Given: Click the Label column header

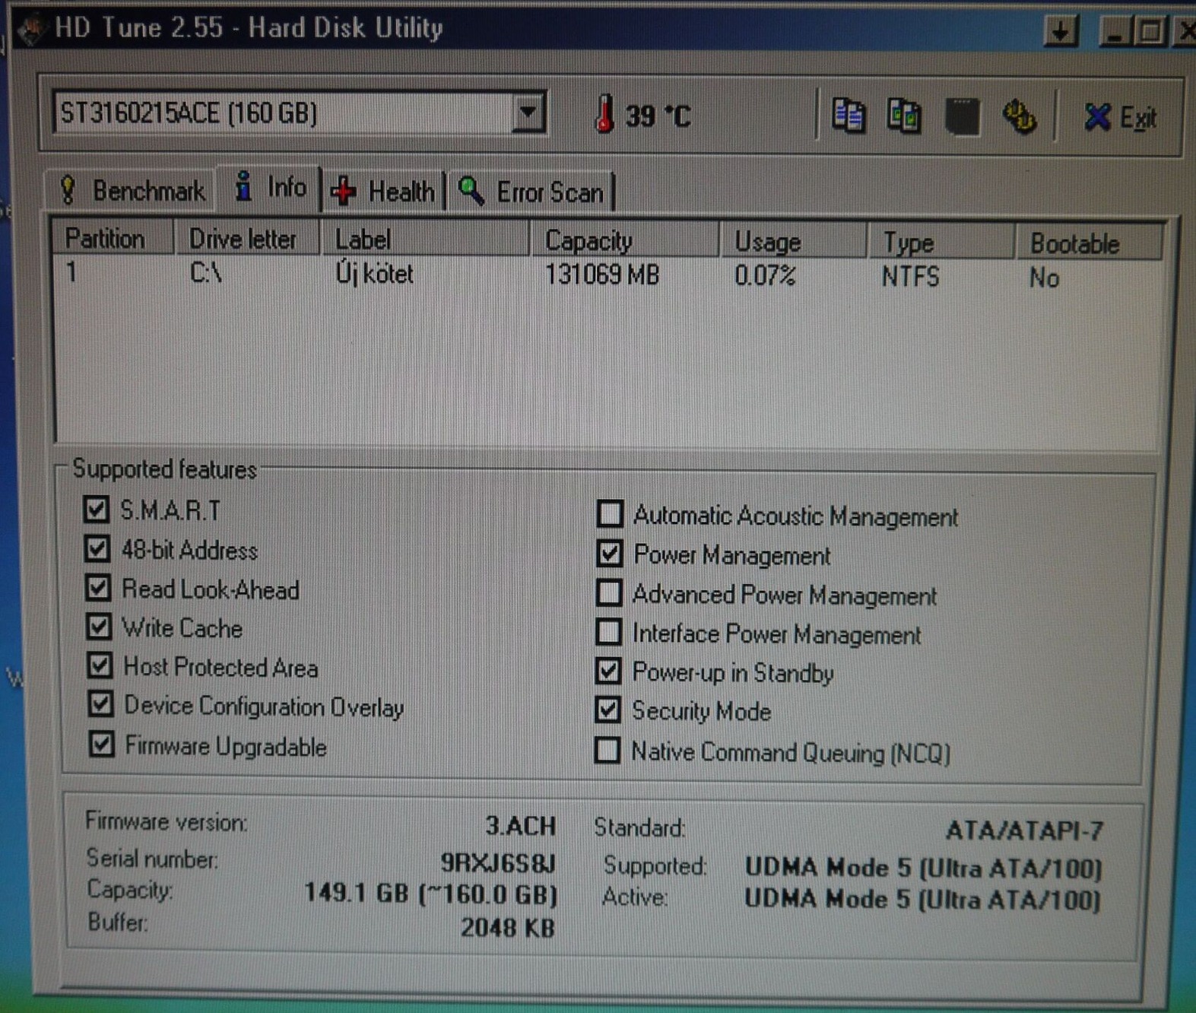Looking at the screenshot, I should pyautogui.click(x=424, y=240).
